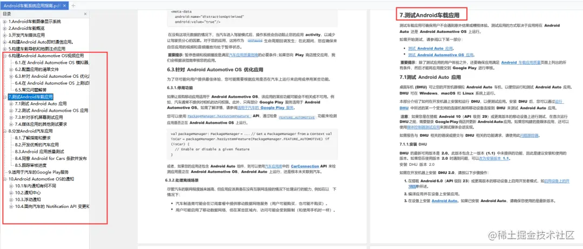Expand the 7.2.测试 Android Automotive OS 应用 node

point(11,111)
